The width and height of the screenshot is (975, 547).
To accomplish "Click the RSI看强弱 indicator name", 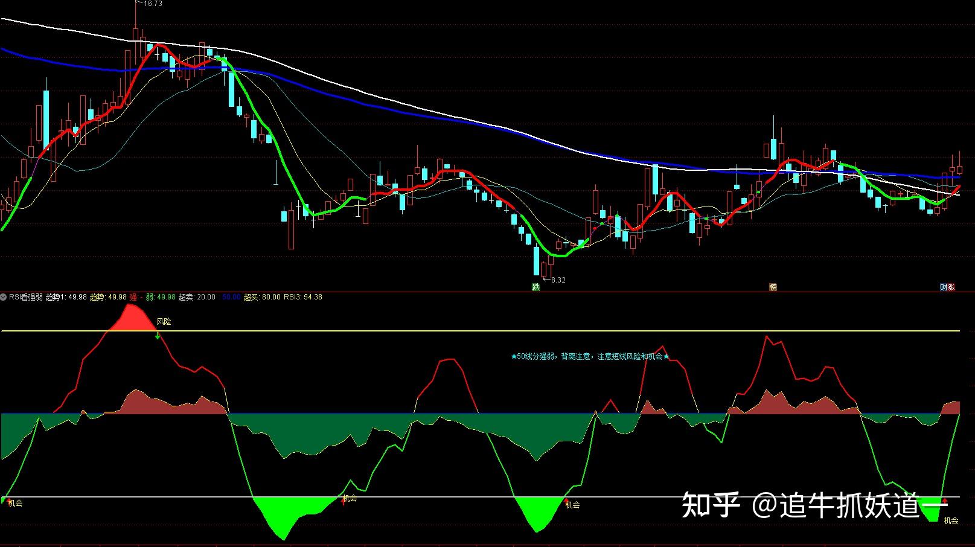I will (x=26, y=297).
